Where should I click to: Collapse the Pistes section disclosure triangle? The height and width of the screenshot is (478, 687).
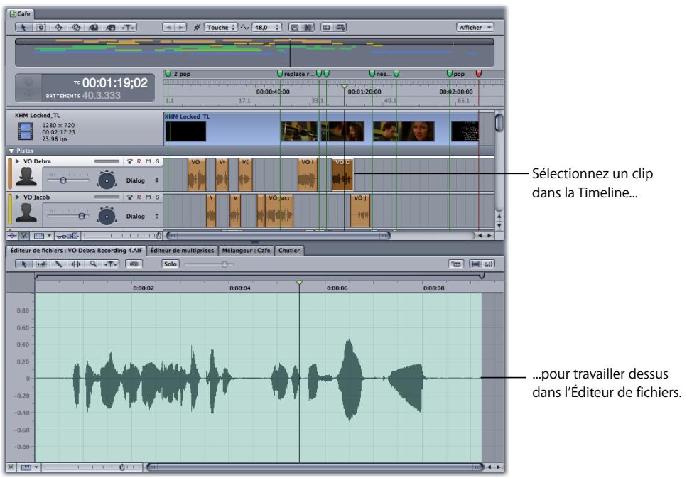click(11, 151)
